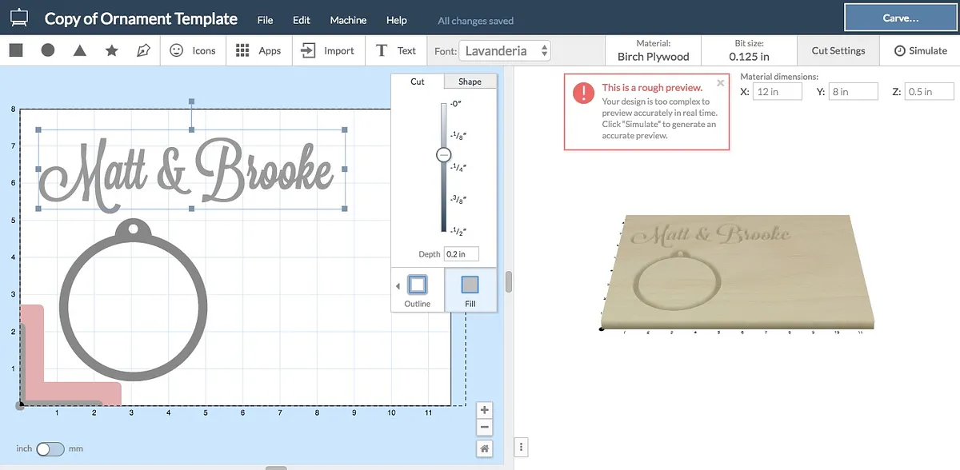This screenshot has height=470, width=960.
Task: Choose the Outline cut type
Action: (418, 290)
